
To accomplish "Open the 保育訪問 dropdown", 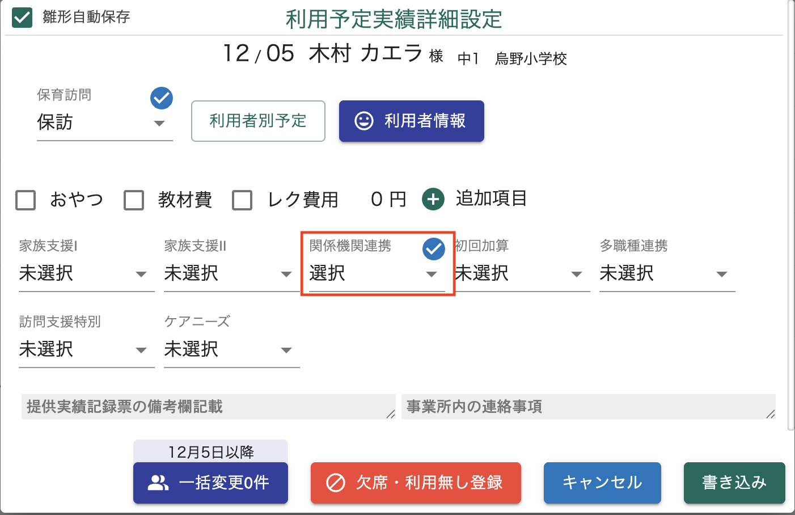I will [x=104, y=123].
